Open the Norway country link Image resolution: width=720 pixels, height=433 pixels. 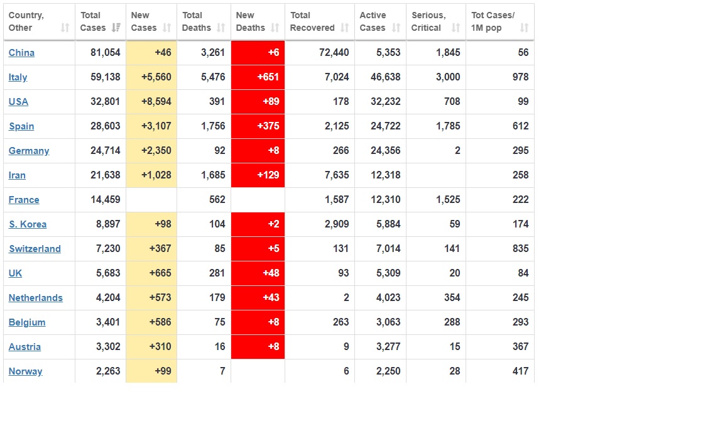point(26,371)
